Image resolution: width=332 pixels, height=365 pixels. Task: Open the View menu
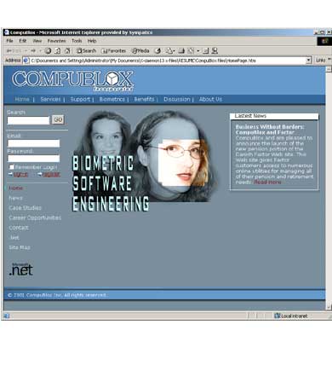[x=37, y=41]
